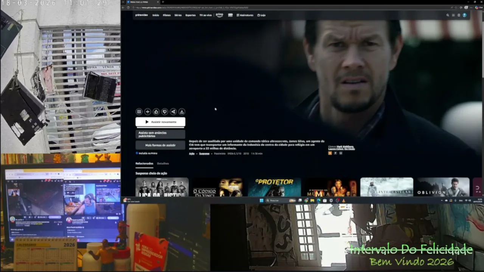This screenshot has height=272, width=484.
Task: Click the Facebook share icon below cast
Action: (335, 153)
